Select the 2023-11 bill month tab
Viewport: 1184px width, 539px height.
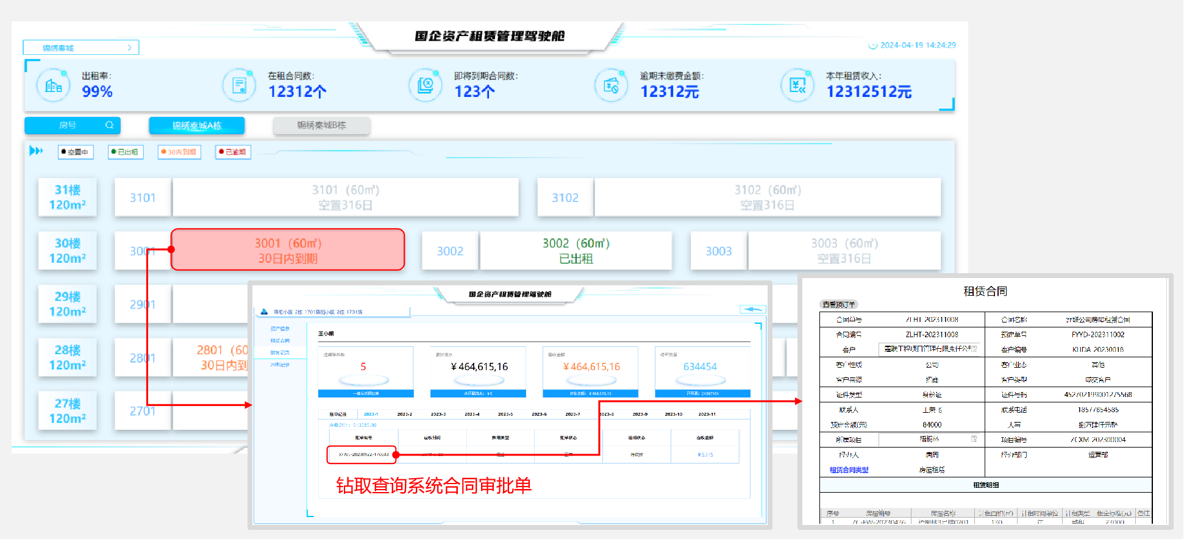pyautogui.click(x=707, y=414)
